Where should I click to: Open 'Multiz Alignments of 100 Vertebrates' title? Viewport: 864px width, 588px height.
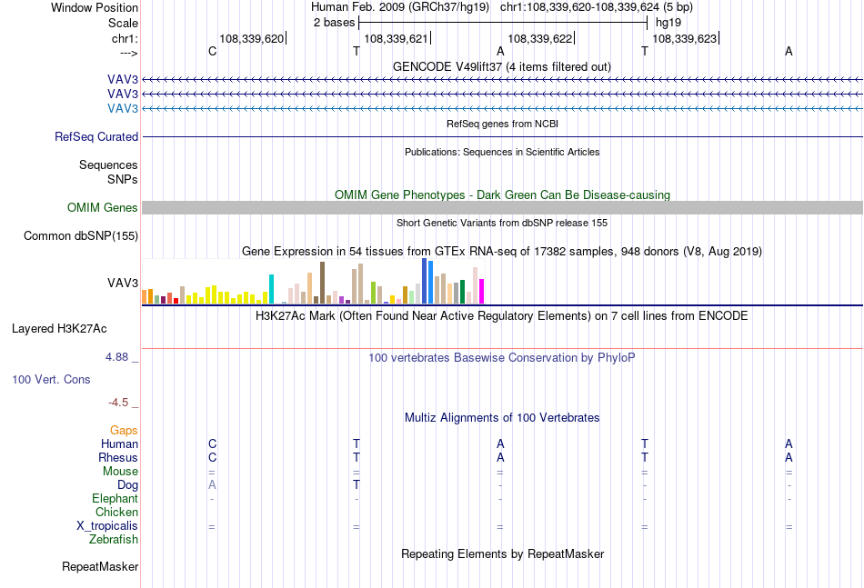click(502, 418)
